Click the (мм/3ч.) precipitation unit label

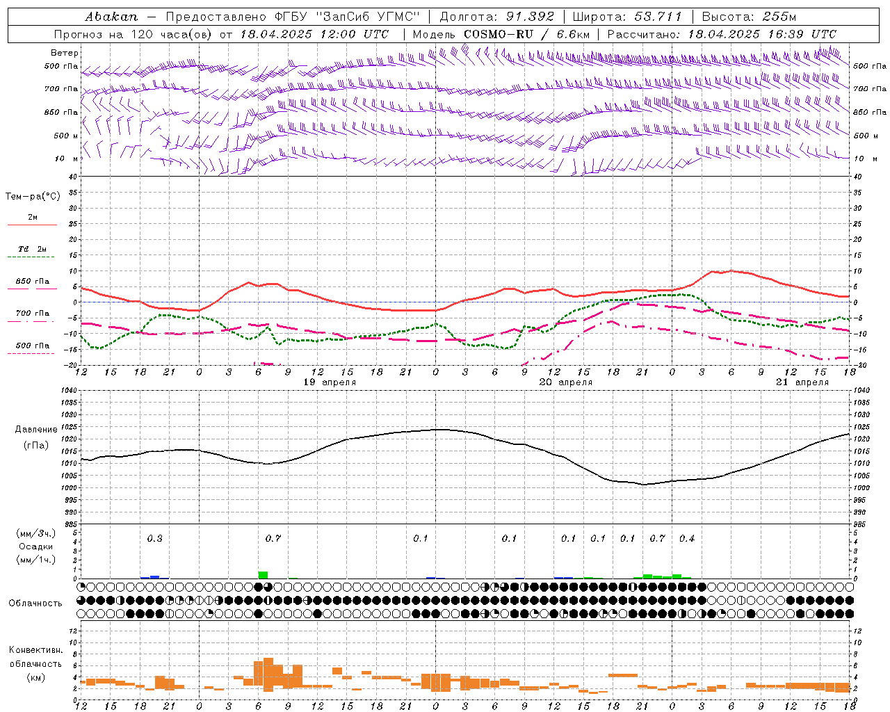35,533
